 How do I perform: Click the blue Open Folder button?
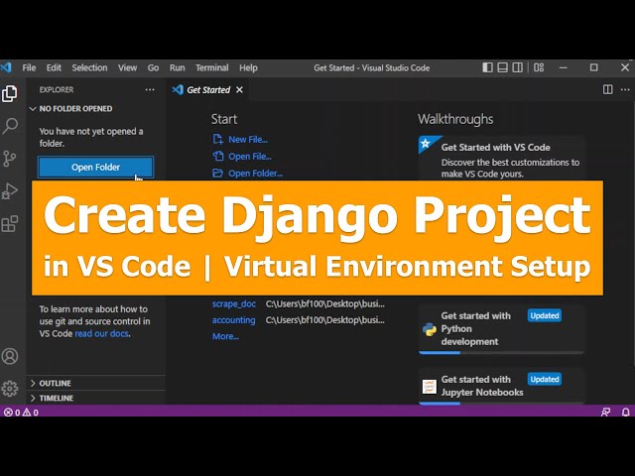pos(95,168)
